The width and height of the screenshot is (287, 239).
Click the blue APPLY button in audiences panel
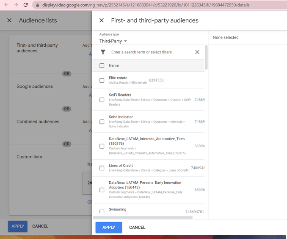click(109, 228)
